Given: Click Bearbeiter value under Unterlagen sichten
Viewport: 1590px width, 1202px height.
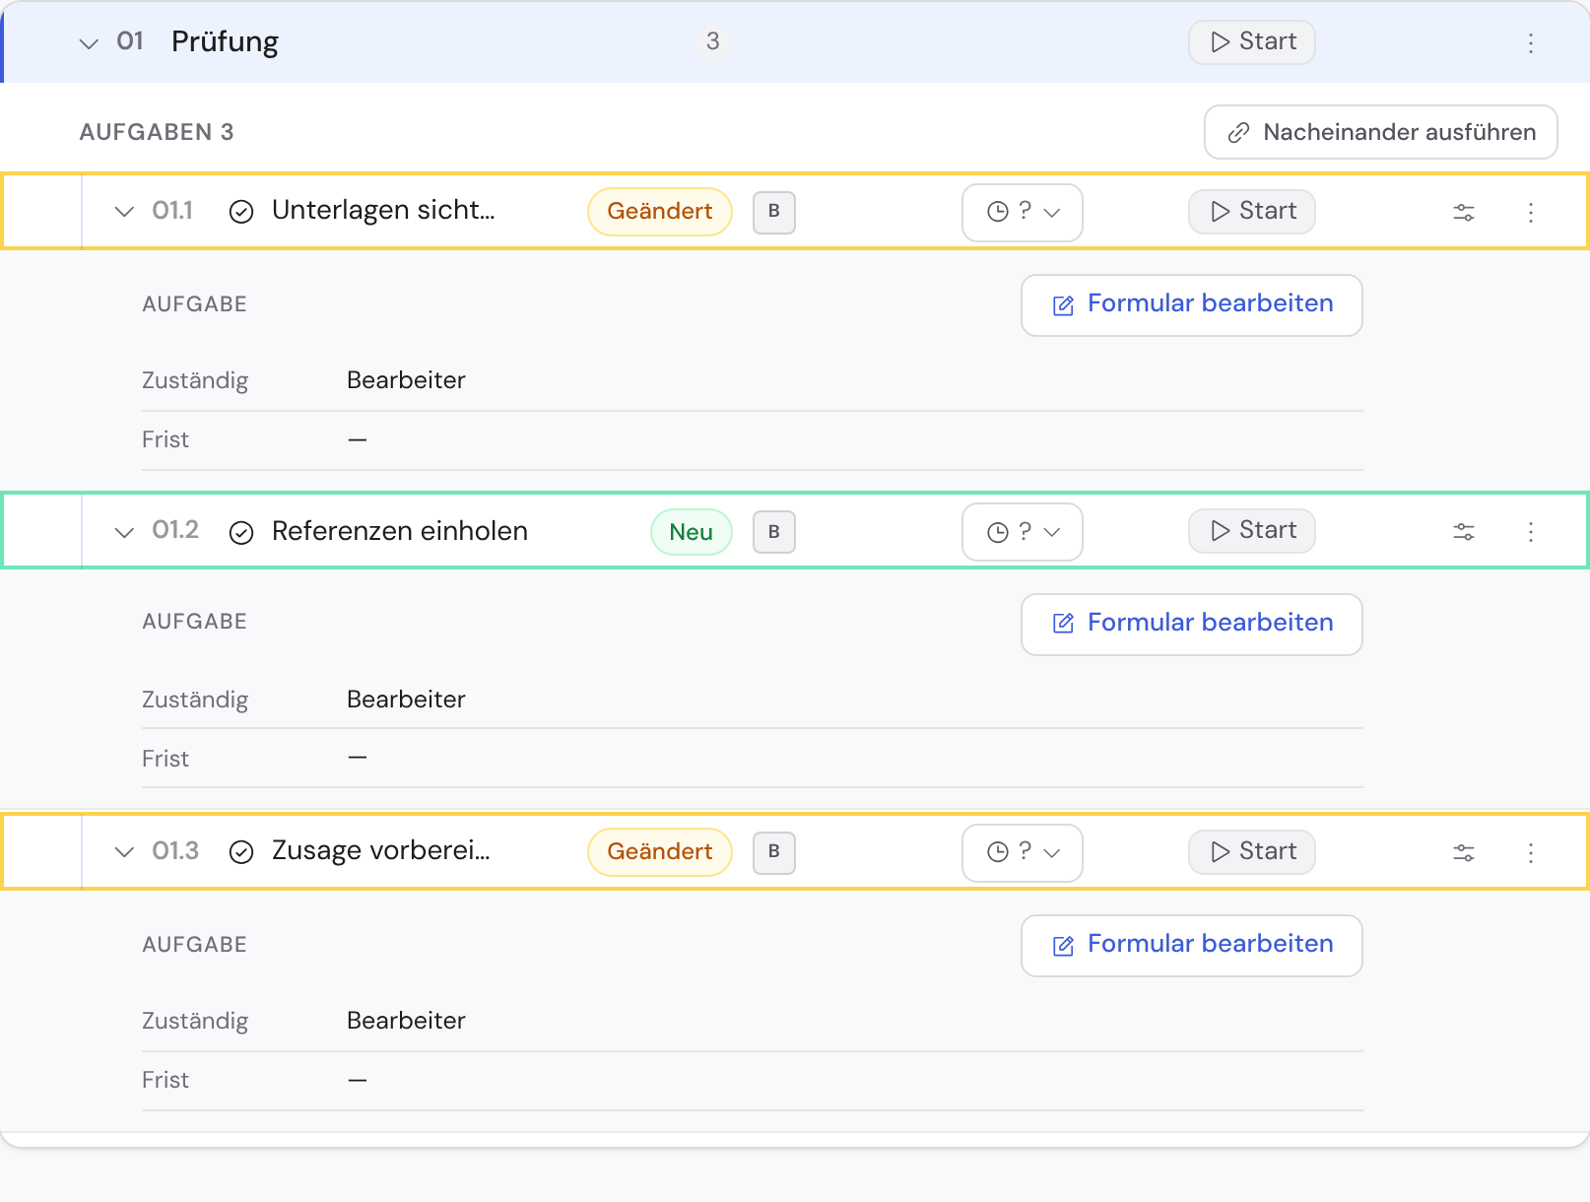Looking at the screenshot, I should 406,380.
